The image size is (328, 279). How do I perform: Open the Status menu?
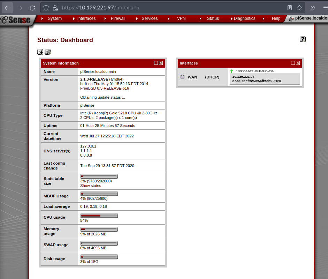(213, 18)
